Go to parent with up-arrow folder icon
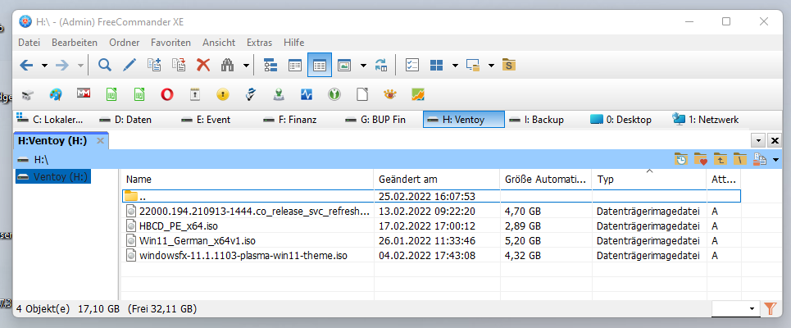The height and width of the screenshot is (328, 791). pos(721,159)
